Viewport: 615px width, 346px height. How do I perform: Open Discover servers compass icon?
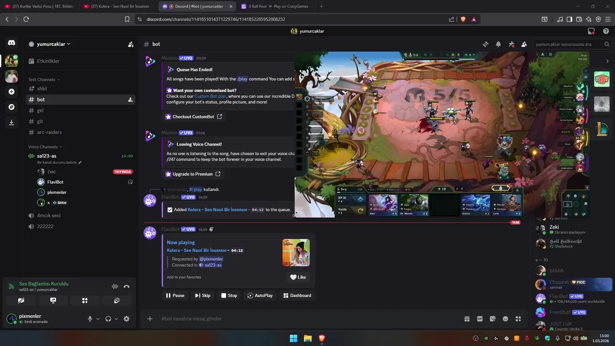pos(12,107)
